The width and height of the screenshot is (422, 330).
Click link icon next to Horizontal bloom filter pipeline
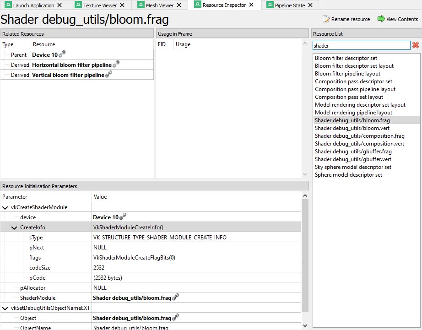pos(116,65)
